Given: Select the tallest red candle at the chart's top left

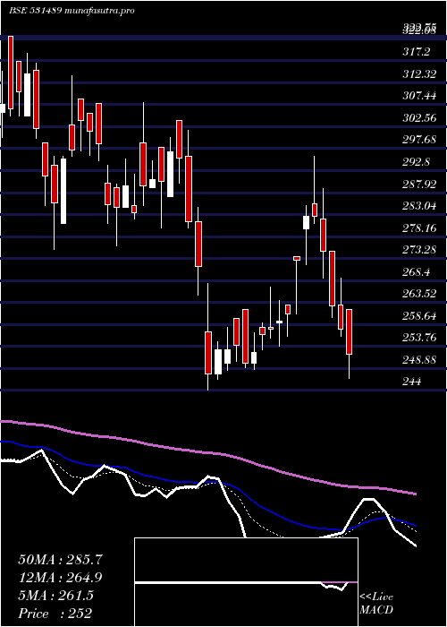Looking at the screenshot, I should tap(11, 73).
